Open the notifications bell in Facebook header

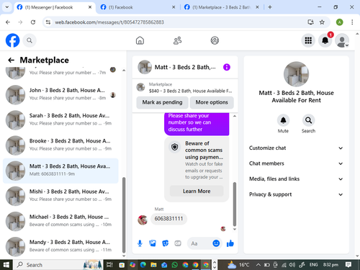pos(325,40)
